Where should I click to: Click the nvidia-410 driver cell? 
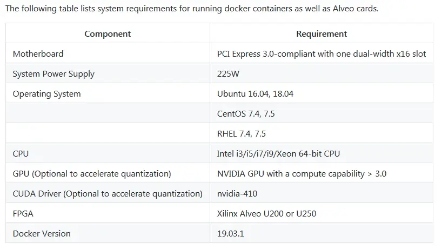click(238, 193)
